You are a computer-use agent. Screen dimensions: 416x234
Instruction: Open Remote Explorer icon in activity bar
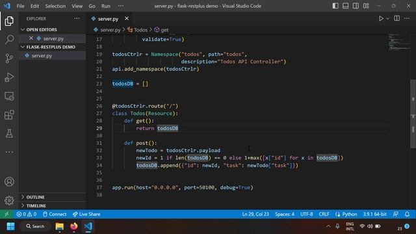(x=9, y=96)
